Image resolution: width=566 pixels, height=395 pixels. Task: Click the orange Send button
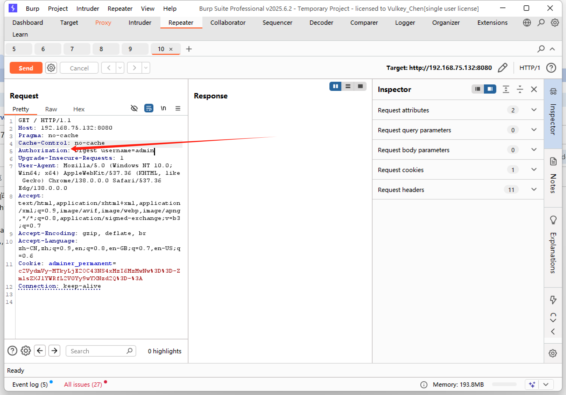click(26, 68)
